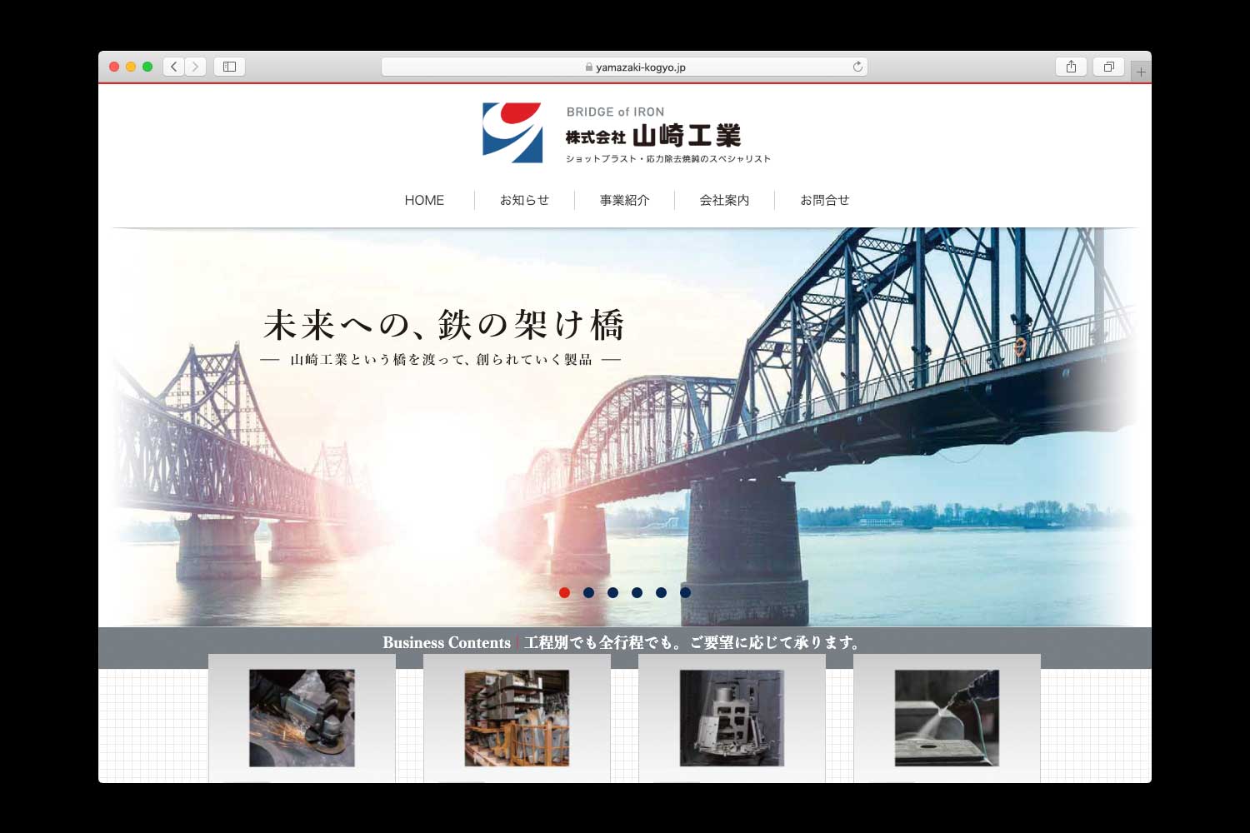Click the Safari back arrow button
The image size is (1250, 833).
[173, 67]
